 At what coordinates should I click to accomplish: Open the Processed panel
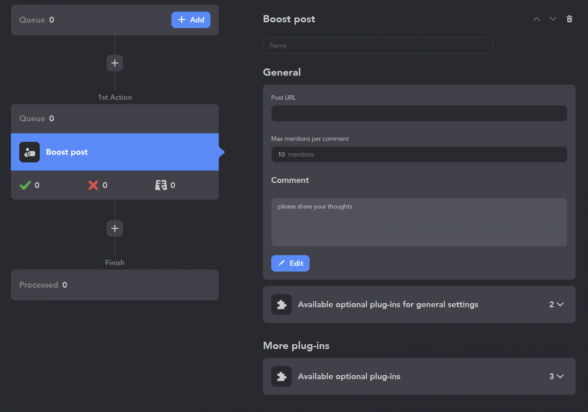115,285
